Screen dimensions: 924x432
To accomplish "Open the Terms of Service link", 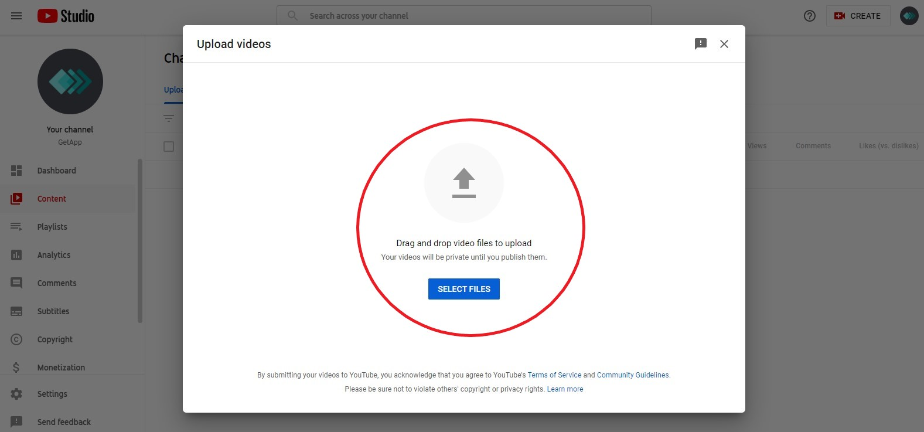I will (x=554, y=375).
